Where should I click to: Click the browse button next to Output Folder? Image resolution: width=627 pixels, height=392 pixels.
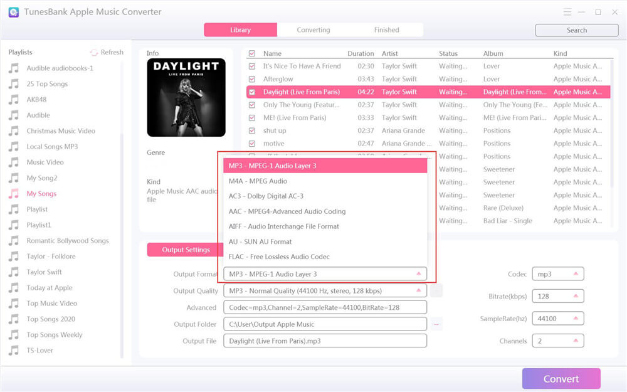(x=436, y=324)
